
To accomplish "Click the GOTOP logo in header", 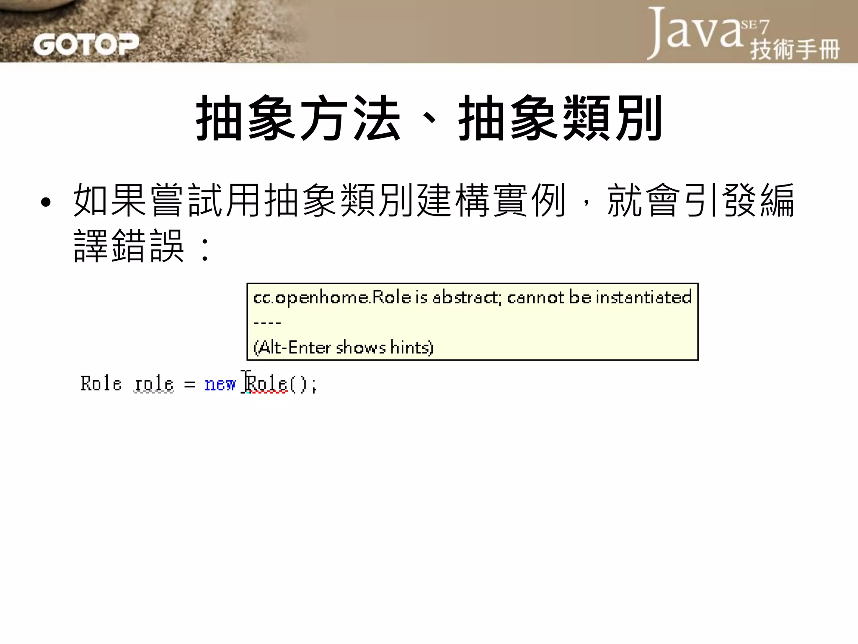I will click(86, 44).
